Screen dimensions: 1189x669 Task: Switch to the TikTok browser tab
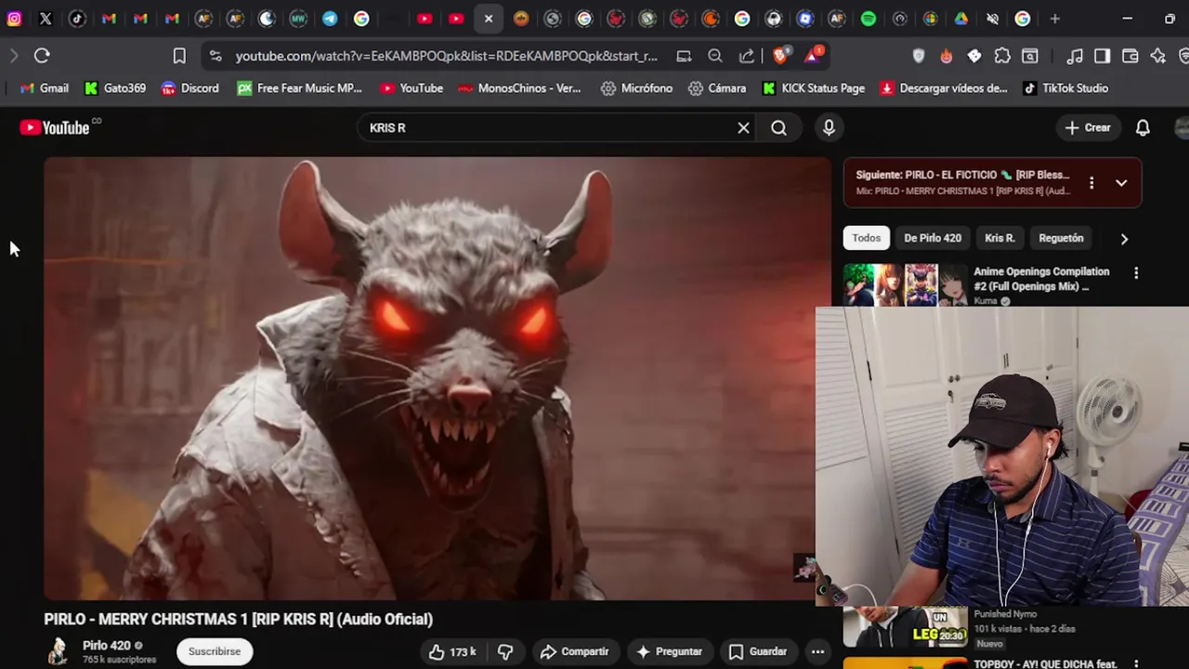pyautogui.click(x=77, y=19)
